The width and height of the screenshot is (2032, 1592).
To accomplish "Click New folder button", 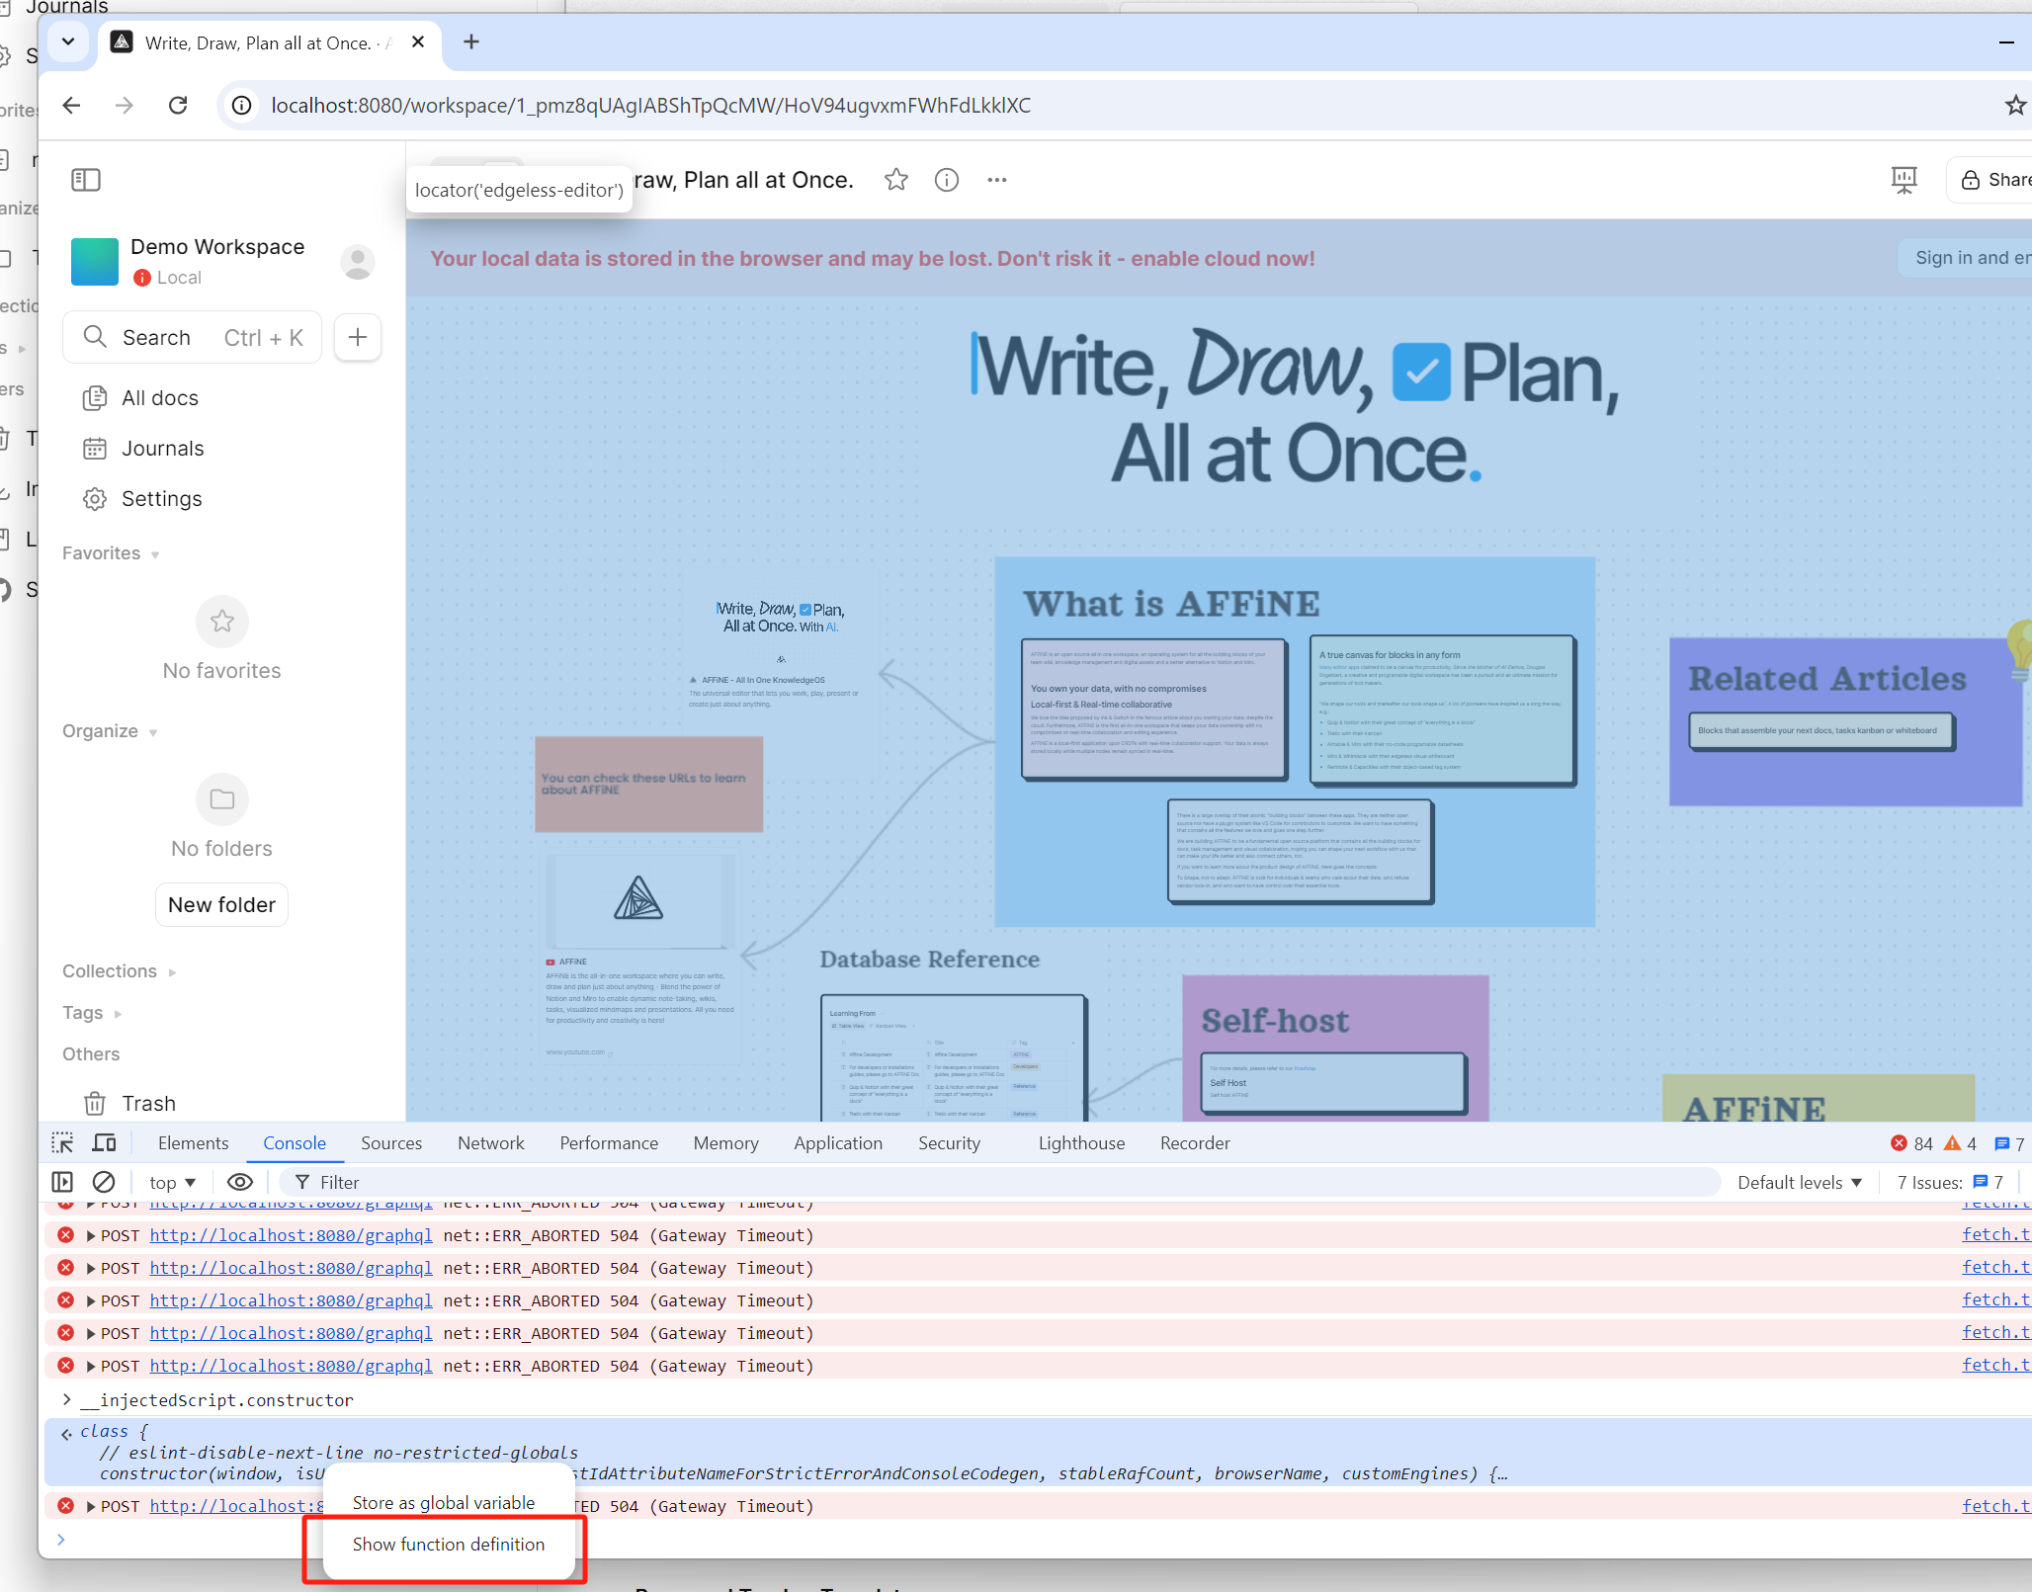I will (x=221, y=905).
